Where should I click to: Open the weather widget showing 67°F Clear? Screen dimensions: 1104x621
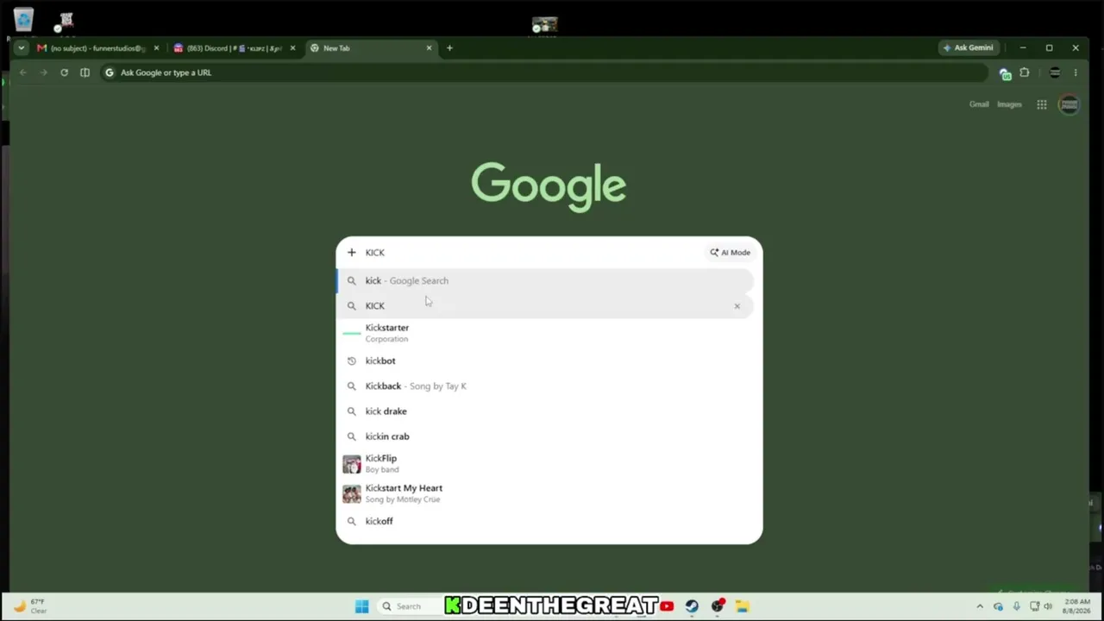click(29, 606)
